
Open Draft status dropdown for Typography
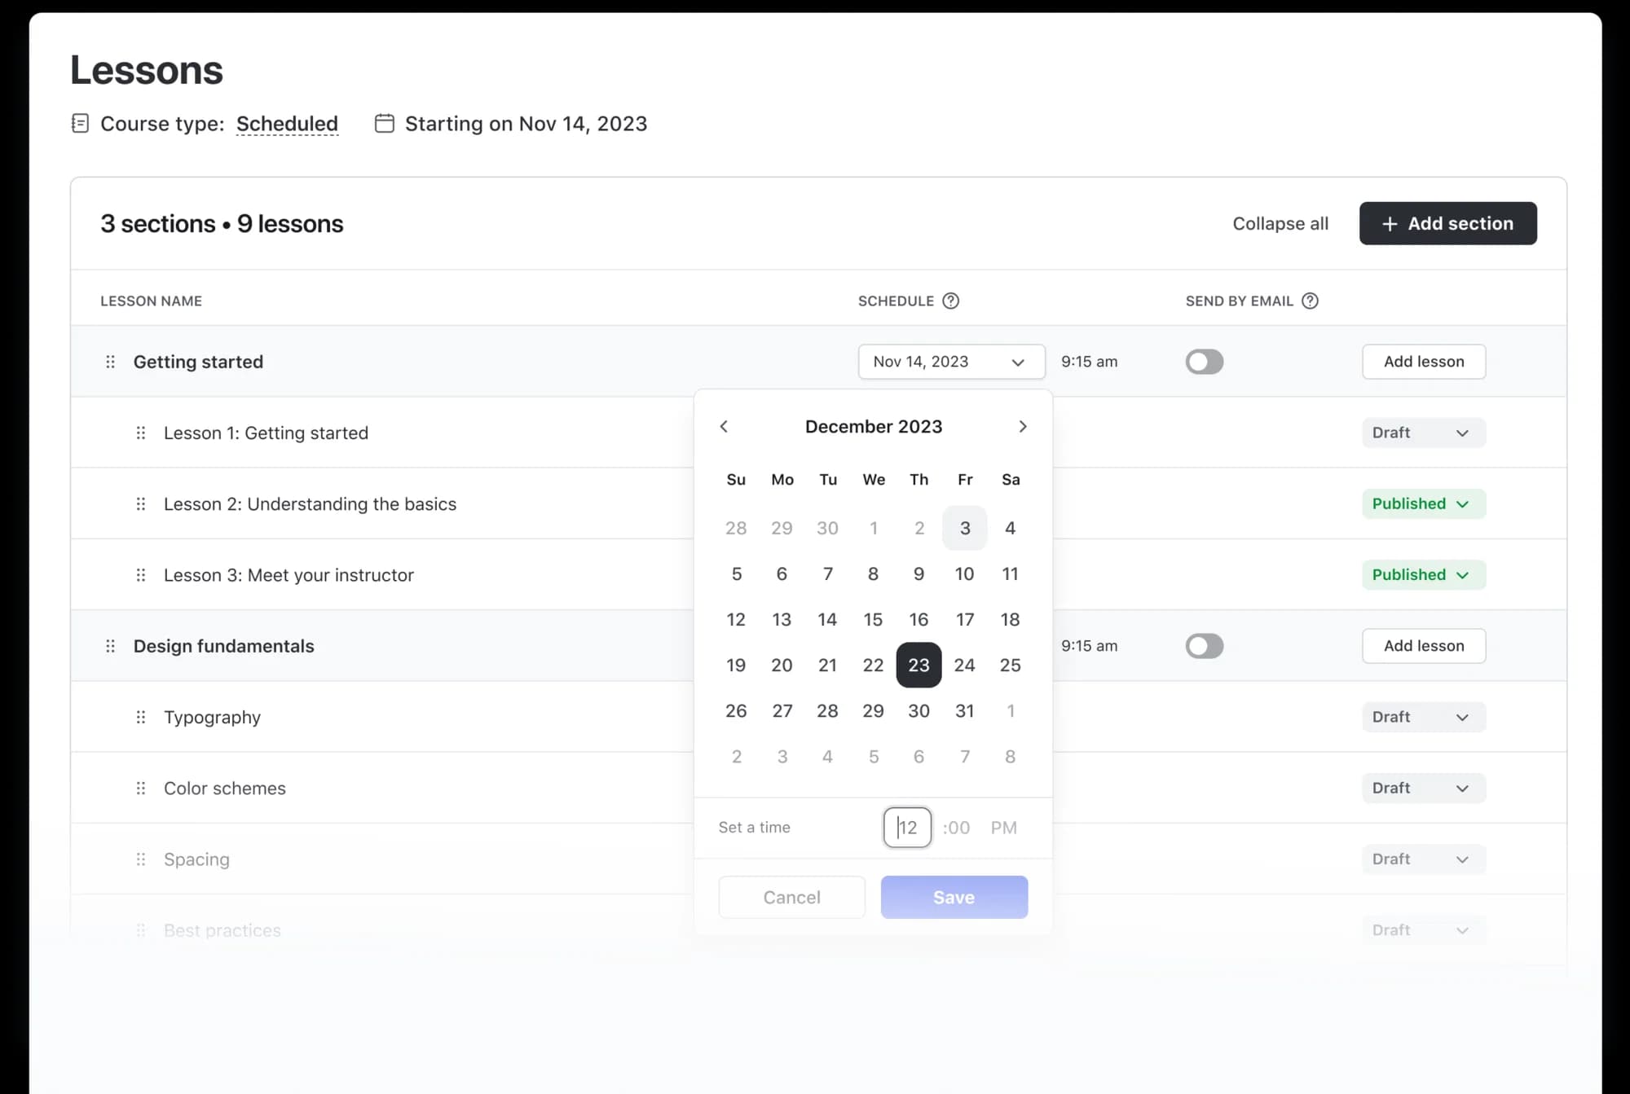coord(1423,717)
